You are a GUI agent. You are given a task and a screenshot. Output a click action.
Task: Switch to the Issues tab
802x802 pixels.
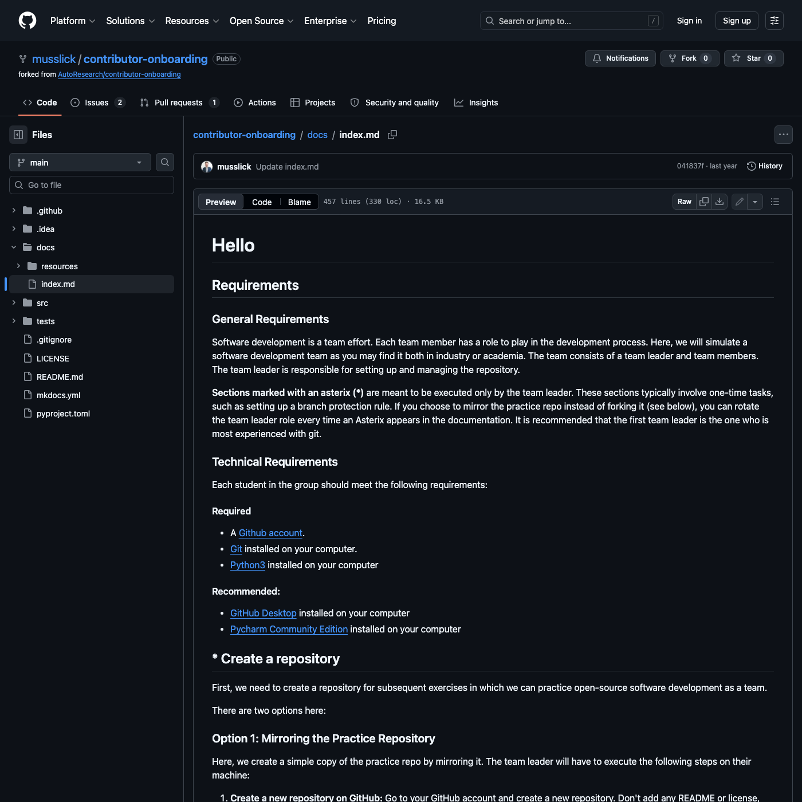[97, 103]
